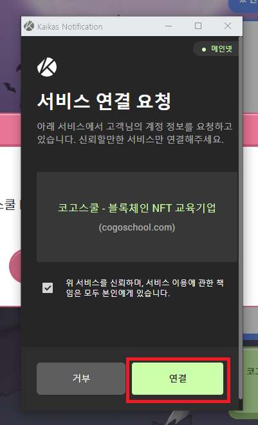This screenshot has width=258, height=425.
Task: Uncheck the service trust agreement checkbox
Action: pyautogui.click(x=48, y=288)
